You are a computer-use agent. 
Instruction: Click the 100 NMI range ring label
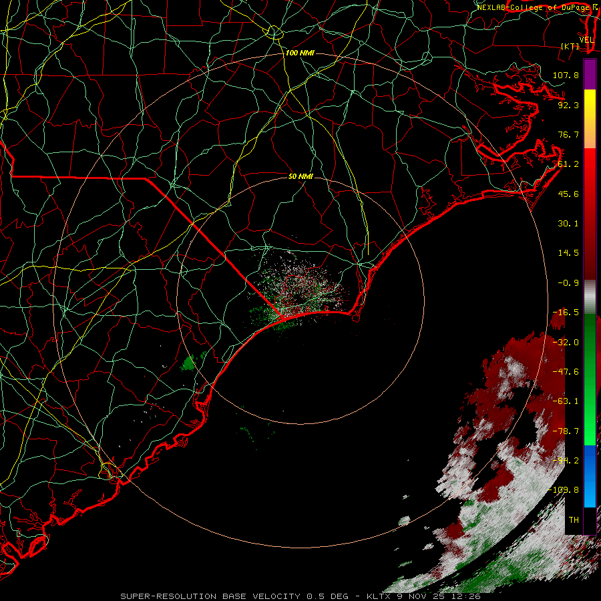click(x=300, y=53)
